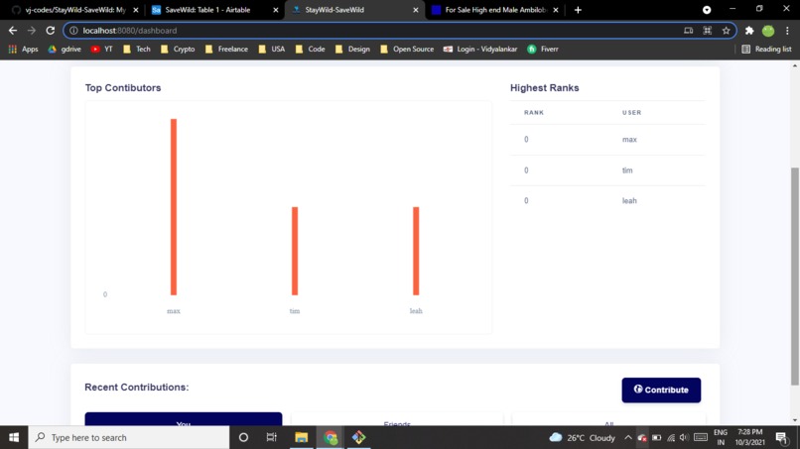Click the Chrome cast screen icon in address bar
Screen dimensions: 800x449
tap(688, 31)
